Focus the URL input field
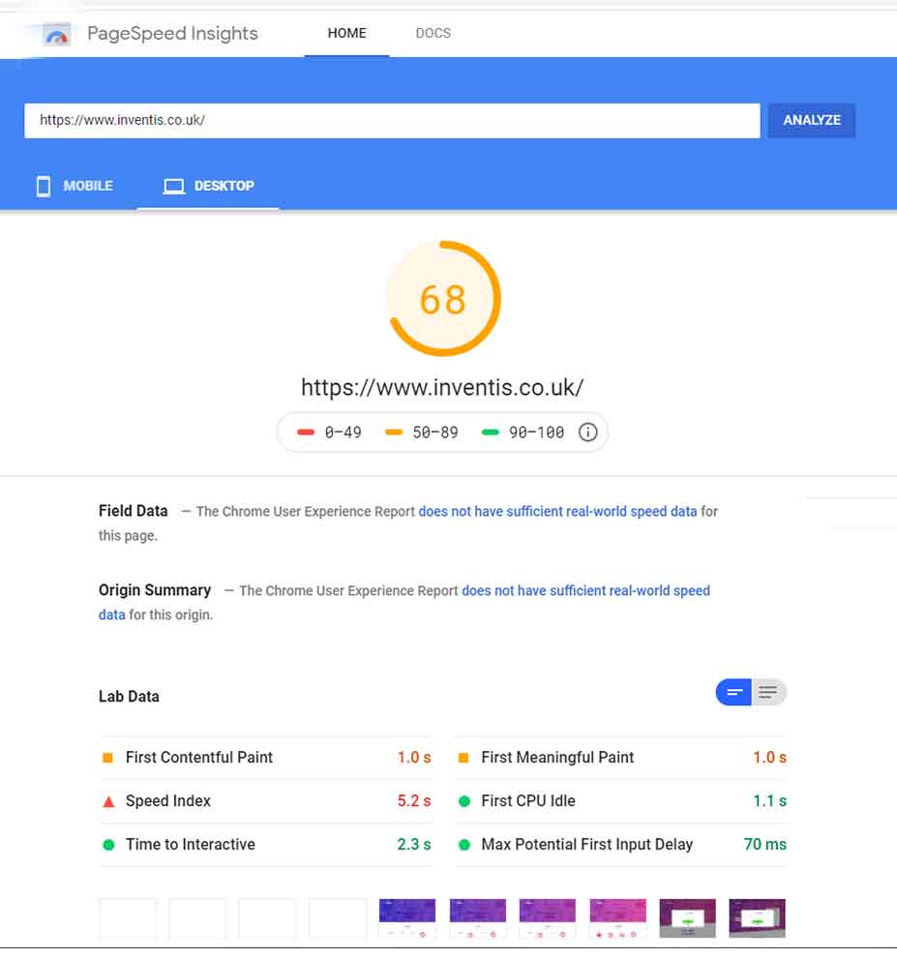The width and height of the screenshot is (897, 958). tap(392, 120)
